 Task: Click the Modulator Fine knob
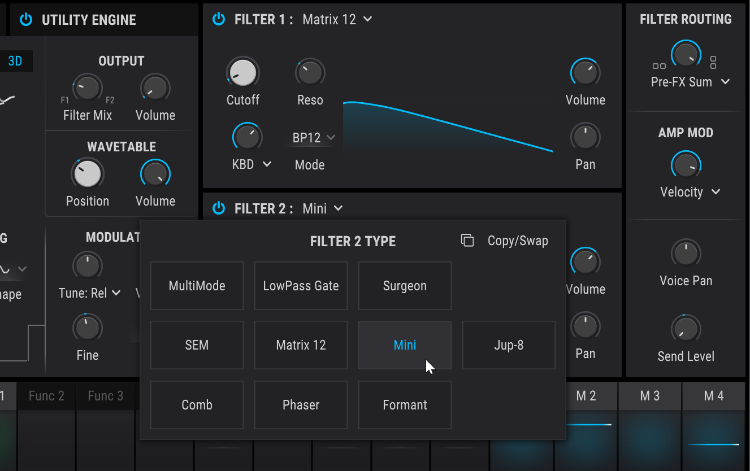[87, 328]
